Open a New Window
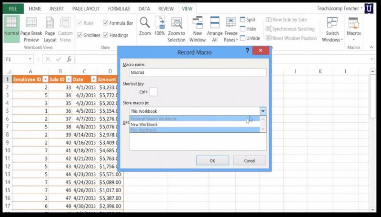Screen dimensions: 381x217 tap(197, 30)
